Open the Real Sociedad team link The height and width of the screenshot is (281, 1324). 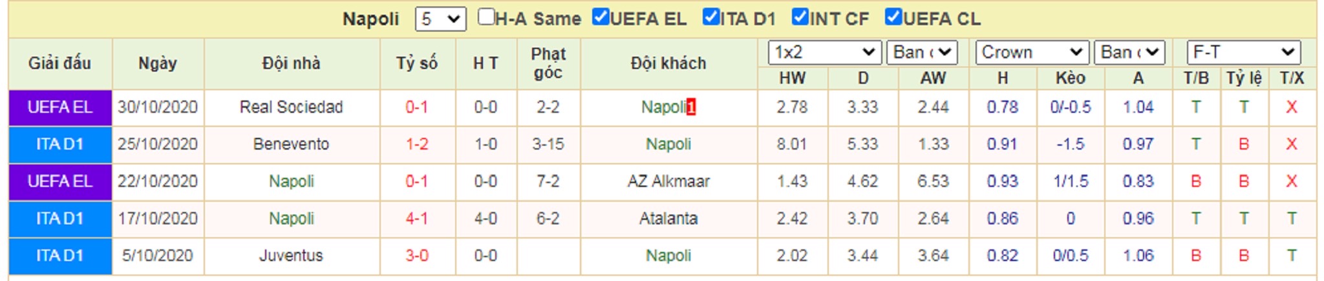point(291,107)
